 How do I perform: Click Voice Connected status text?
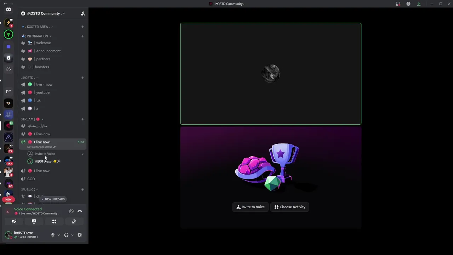28,209
